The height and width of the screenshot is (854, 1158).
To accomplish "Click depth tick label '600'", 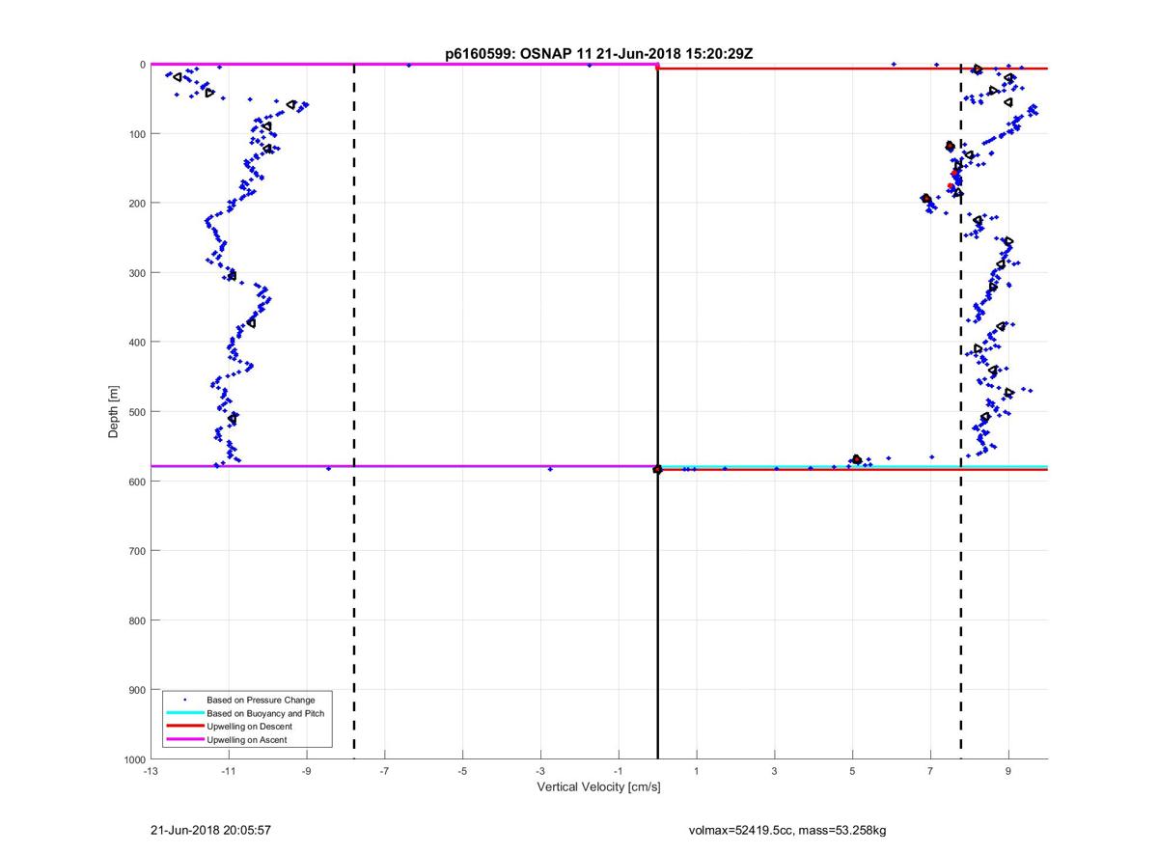I will [137, 482].
